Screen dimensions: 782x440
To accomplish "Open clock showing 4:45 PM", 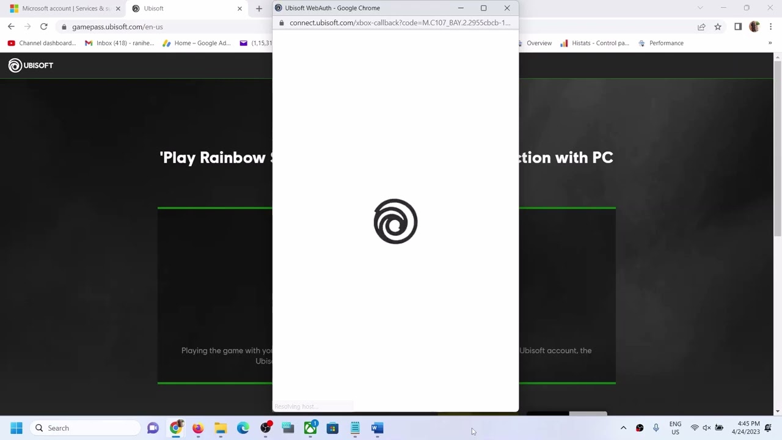I will pyautogui.click(x=746, y=428).
